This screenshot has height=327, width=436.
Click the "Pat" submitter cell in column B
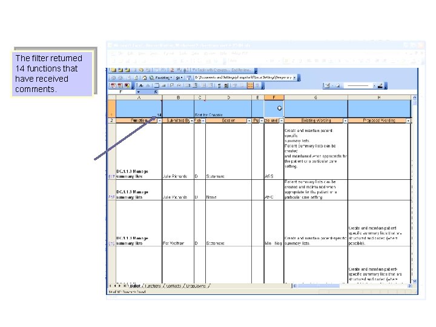pos(178,223)
